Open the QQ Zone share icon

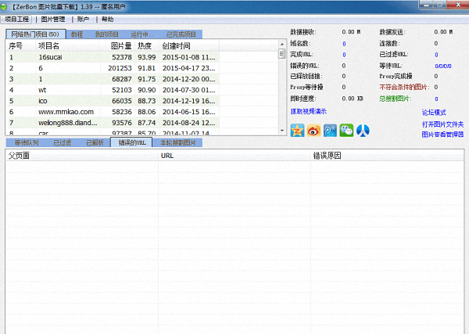[297, 131]
